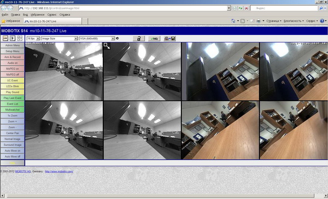Screen dimensions: 328x199
Task: Click the Auto Move on button
Action: (x=13, y=151)
